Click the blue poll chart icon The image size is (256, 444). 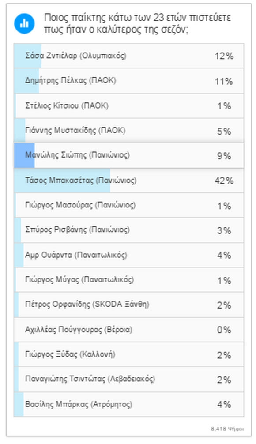tap(24, 23)
